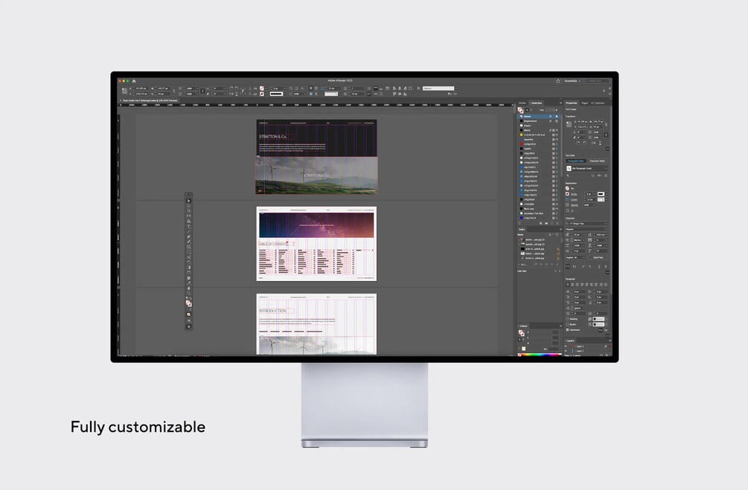This screenshot has width=748, height=490.
Task: Open the Regular font style dropdown
Action: click(x=586, y=229)
